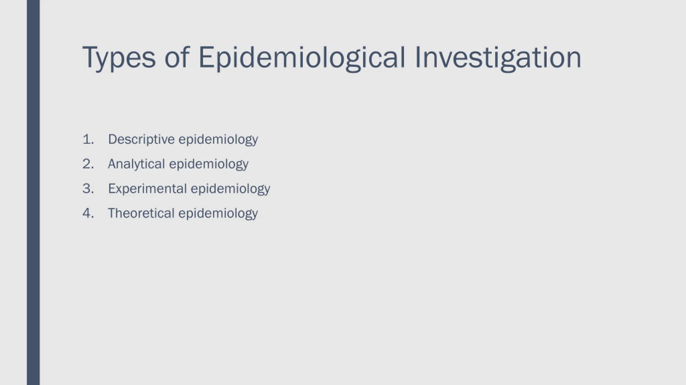Click the list number "3."
This screenshot has width=686, height=385.
click(x=88, y=188)
